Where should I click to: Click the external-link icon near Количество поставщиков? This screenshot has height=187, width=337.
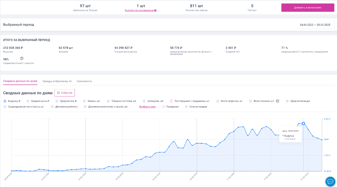[155, 10]
